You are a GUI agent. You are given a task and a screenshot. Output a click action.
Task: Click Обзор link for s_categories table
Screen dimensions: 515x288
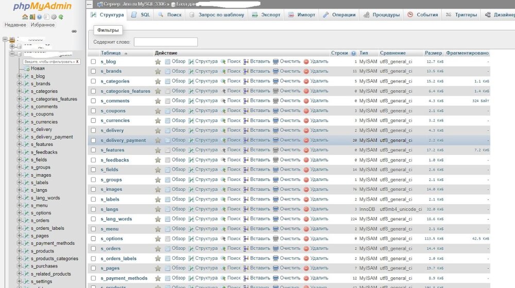pos(175,81)
